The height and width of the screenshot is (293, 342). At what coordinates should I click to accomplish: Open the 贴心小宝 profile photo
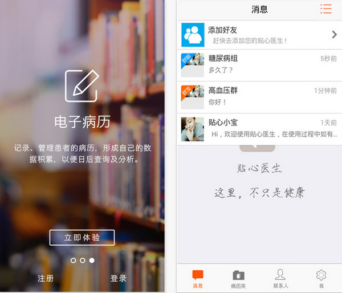193,129
